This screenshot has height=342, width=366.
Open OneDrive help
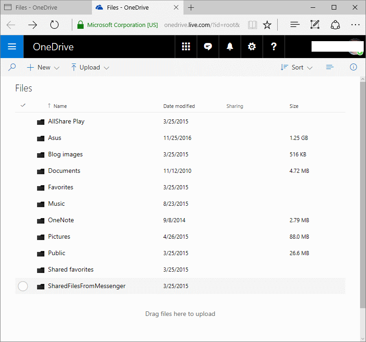click(x=274, y=46)
